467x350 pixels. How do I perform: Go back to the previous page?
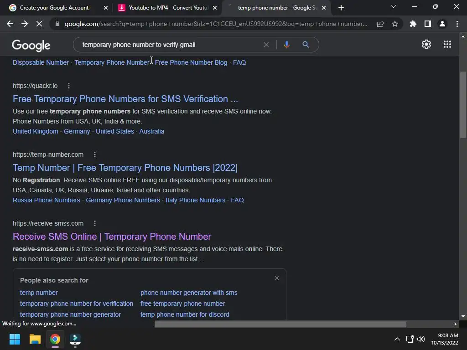(x=10, y=24)
